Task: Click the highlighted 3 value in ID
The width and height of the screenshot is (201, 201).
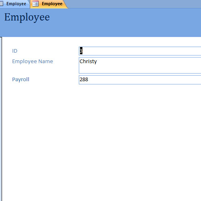Action: (x=81, y=51)
